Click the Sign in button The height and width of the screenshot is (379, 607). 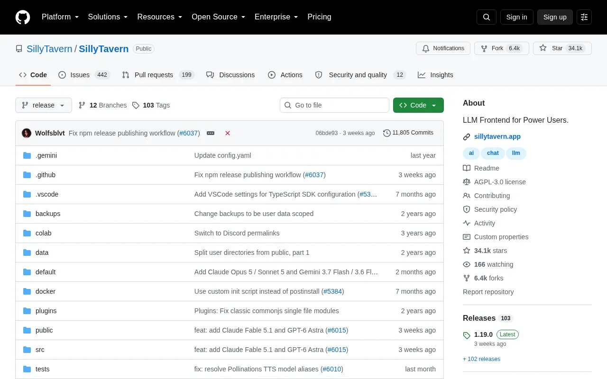(x=516, y=17)
